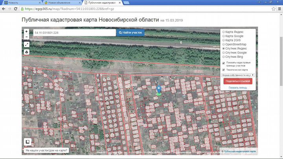
Task: Bookmark this page with star icon
Action: [x=273, y=9]
